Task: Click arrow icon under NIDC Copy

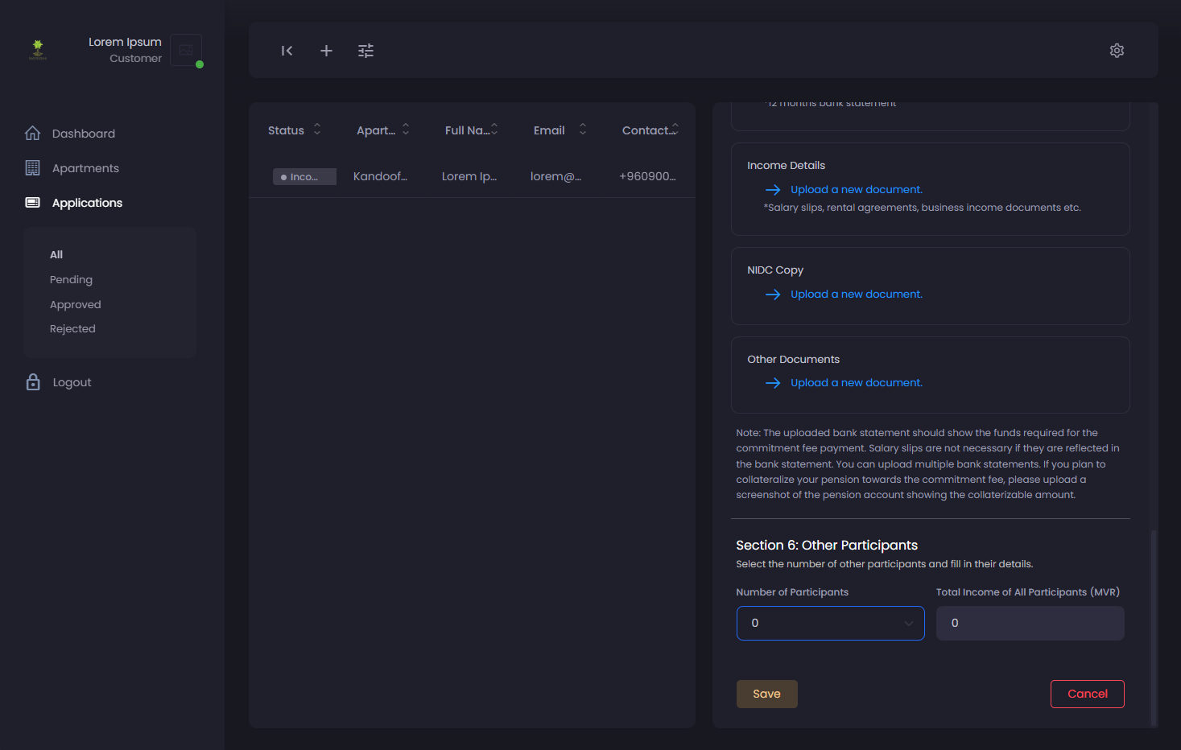Action: click(x=773, y=295)
